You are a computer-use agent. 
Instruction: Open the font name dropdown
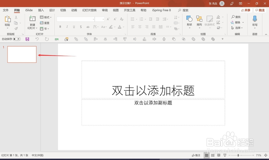(93, 19)
